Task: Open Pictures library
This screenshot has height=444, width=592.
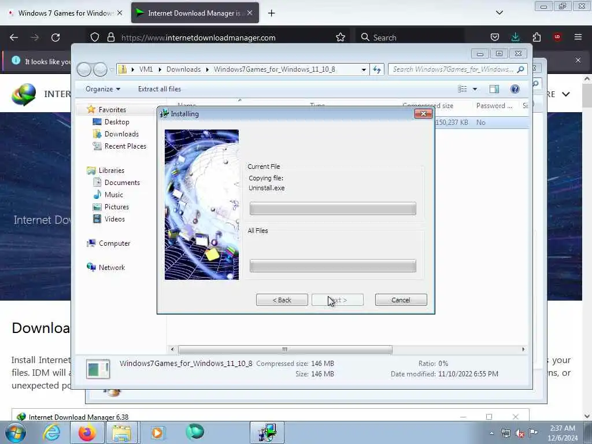Action: pos(117,207)
